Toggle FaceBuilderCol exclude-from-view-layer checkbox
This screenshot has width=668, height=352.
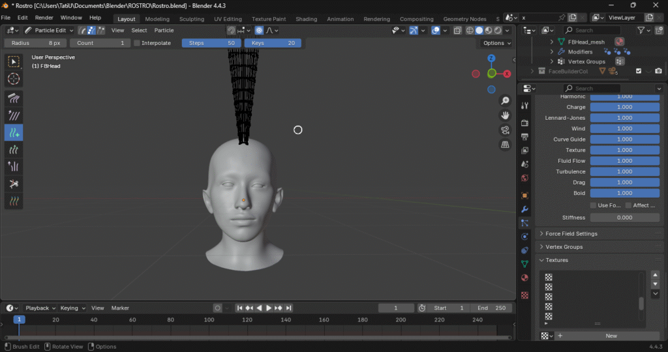point(639,71)
